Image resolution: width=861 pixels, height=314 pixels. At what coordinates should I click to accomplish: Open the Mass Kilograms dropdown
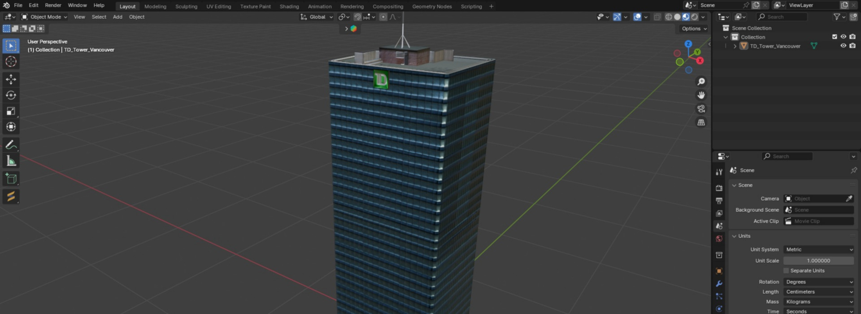[819, 301]
